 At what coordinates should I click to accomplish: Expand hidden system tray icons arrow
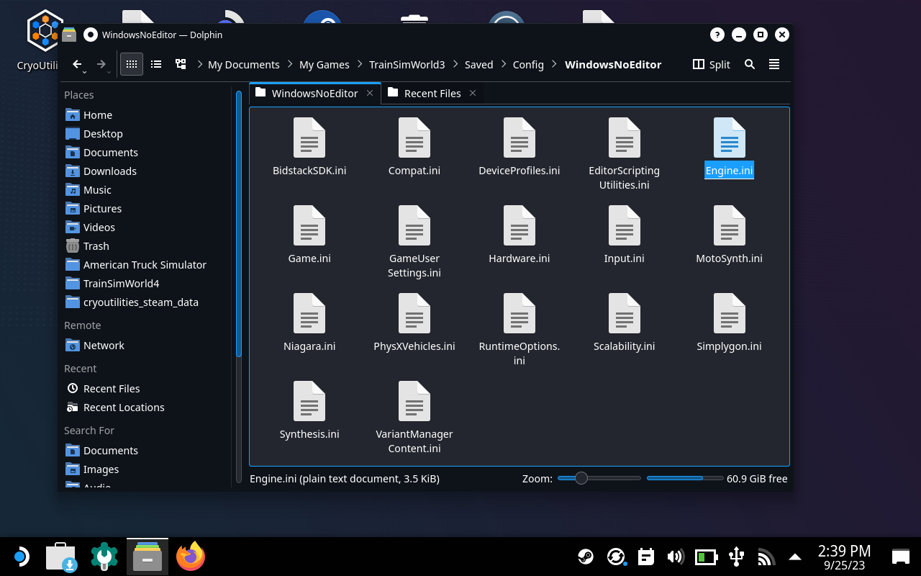click(795, 557)
